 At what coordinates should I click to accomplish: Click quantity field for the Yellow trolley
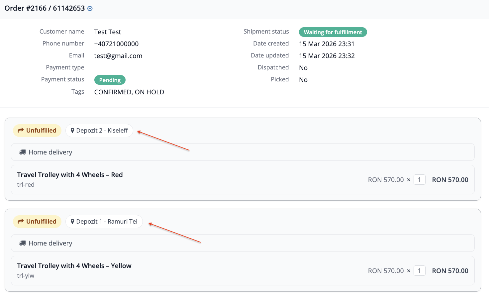pos(419,271)
